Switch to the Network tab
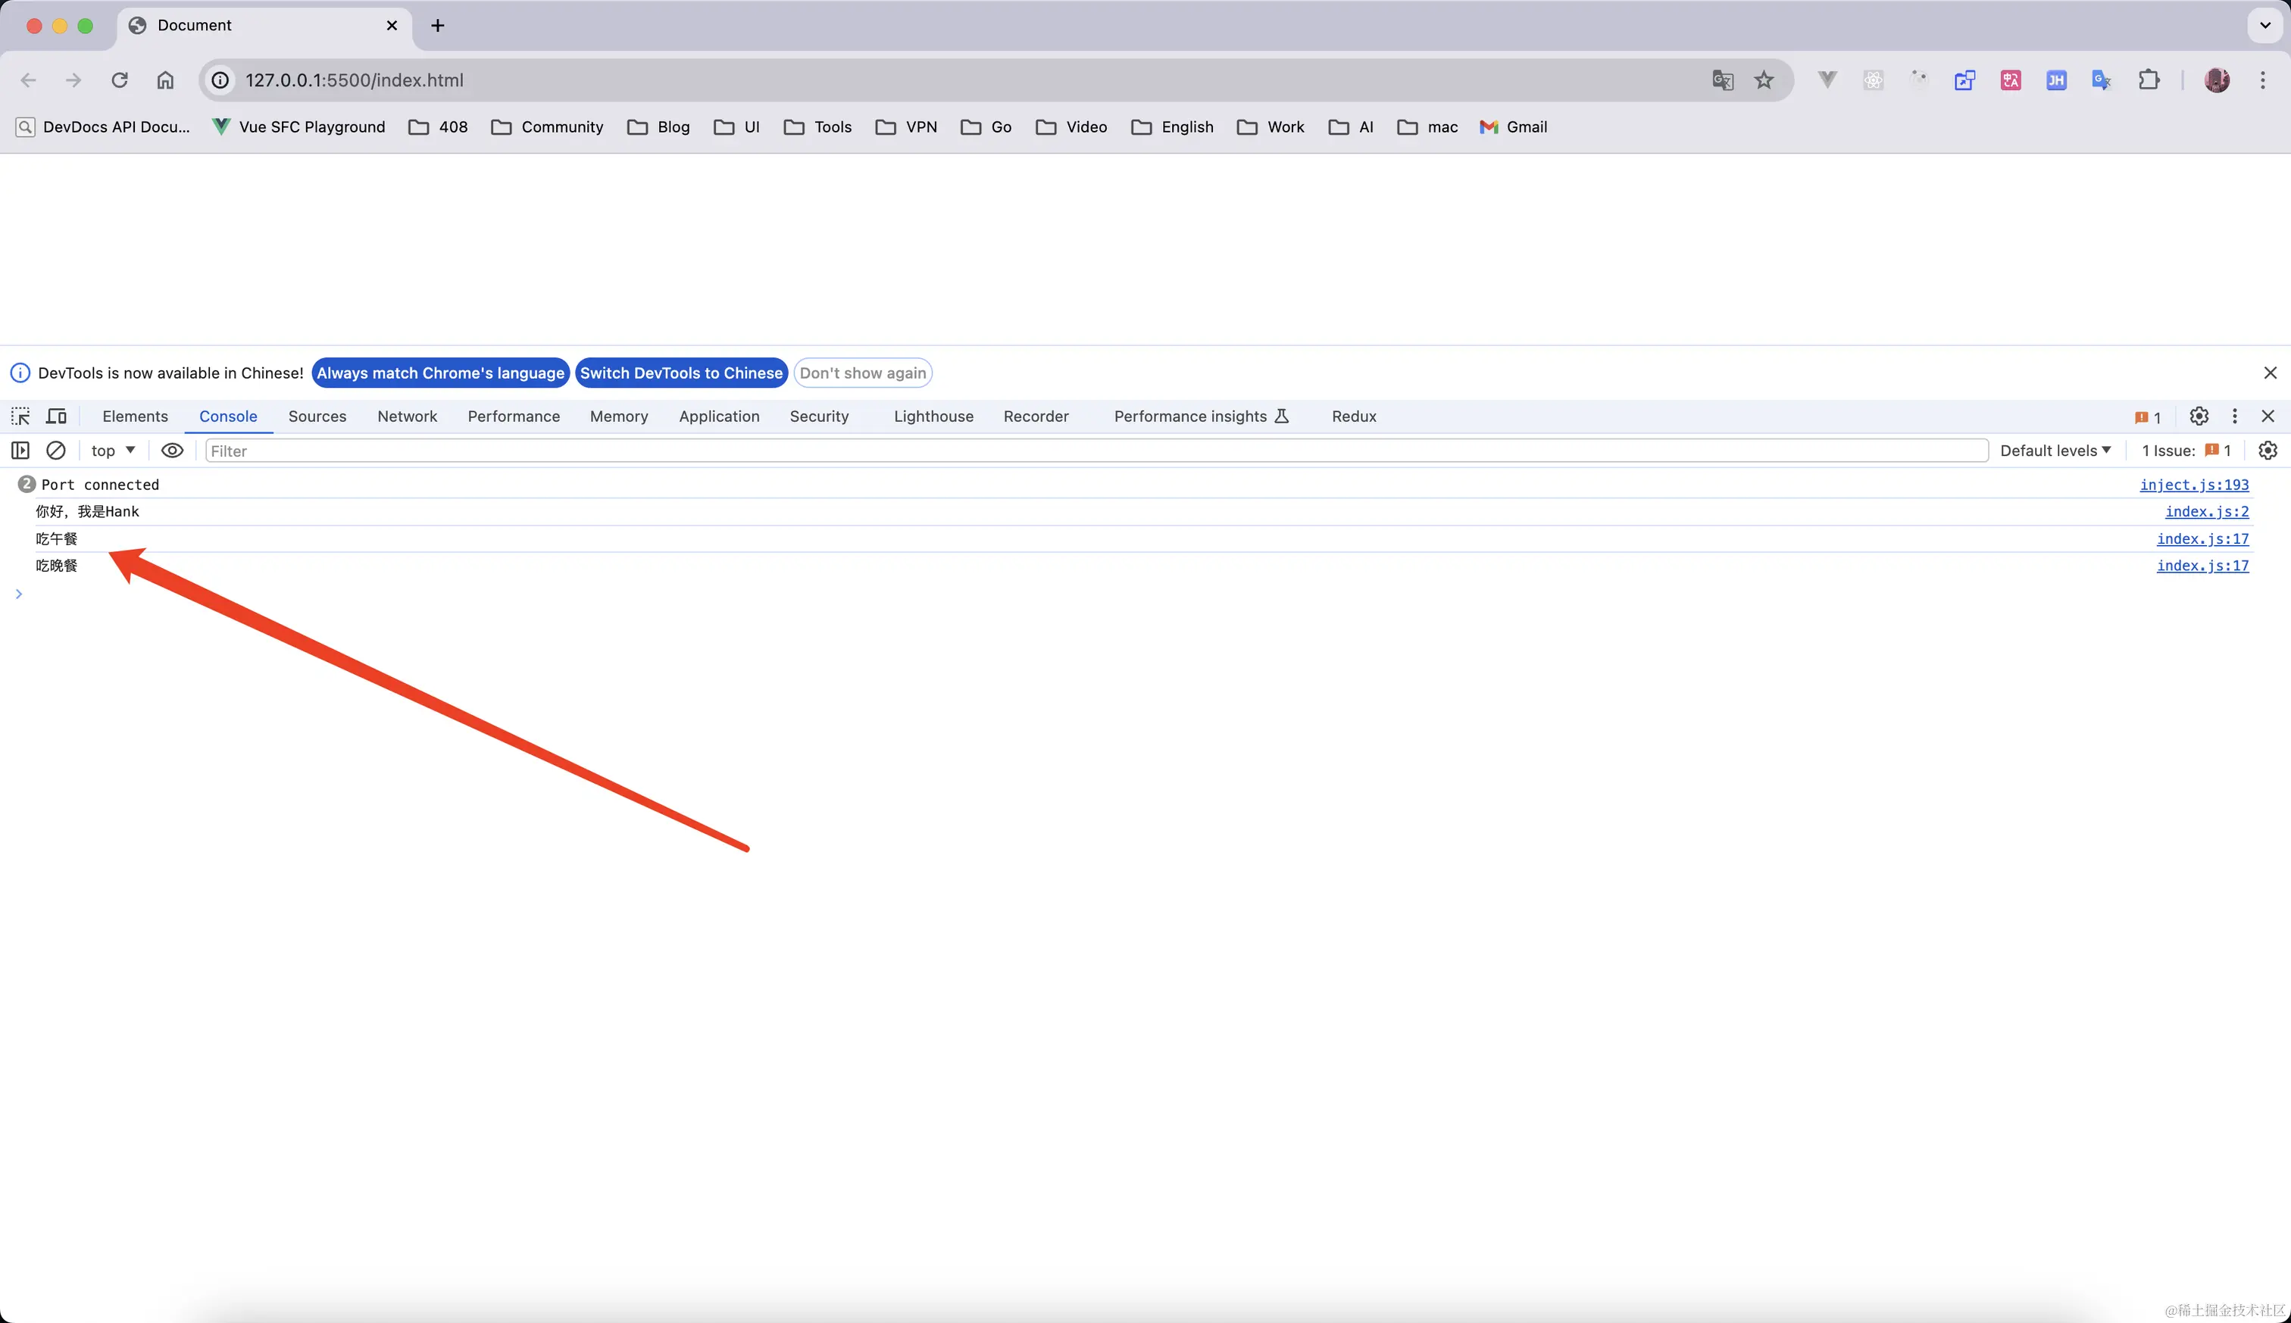The image size is (2291, 1323). pos(407,417)
